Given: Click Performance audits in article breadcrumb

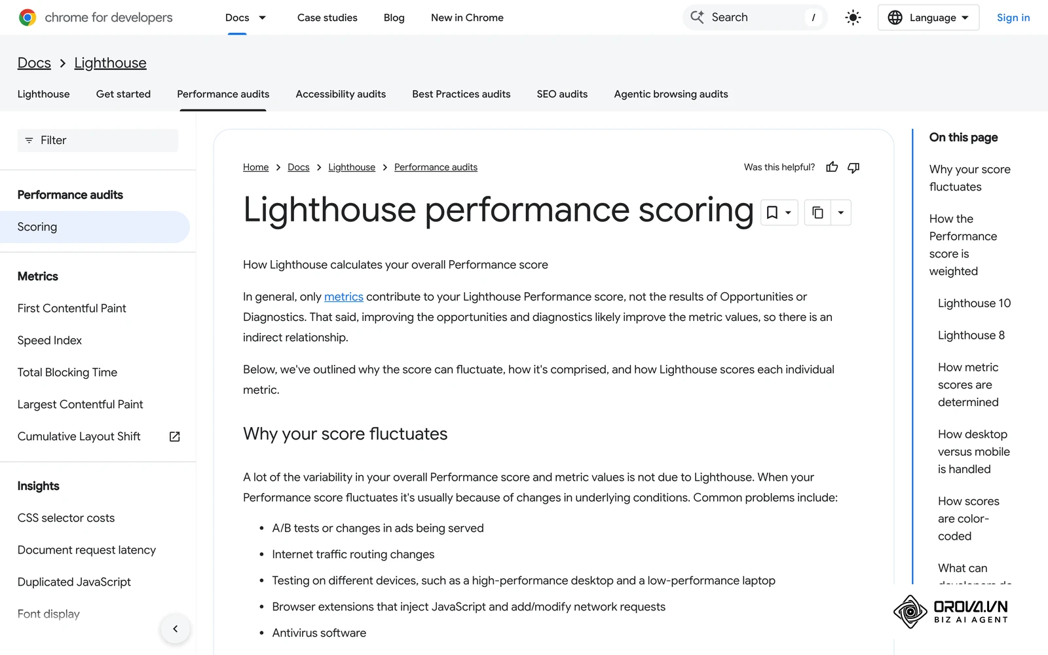Looking at the screenshot, I should (436, 167).
